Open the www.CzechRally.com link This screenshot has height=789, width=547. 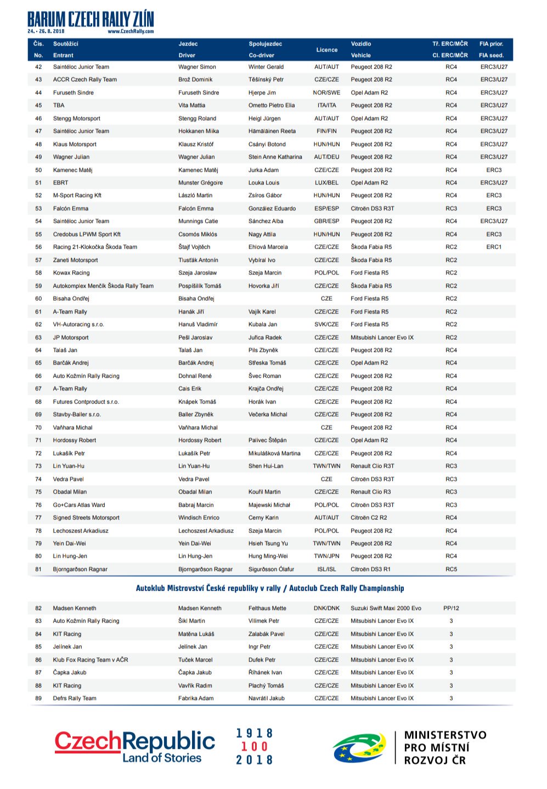pos(131,31)
